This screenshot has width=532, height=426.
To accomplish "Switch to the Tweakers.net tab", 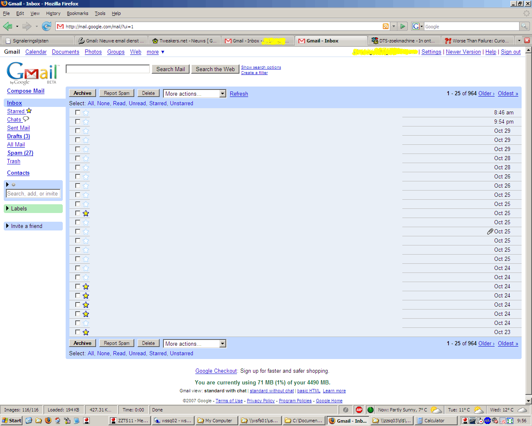I will point(184,40).
